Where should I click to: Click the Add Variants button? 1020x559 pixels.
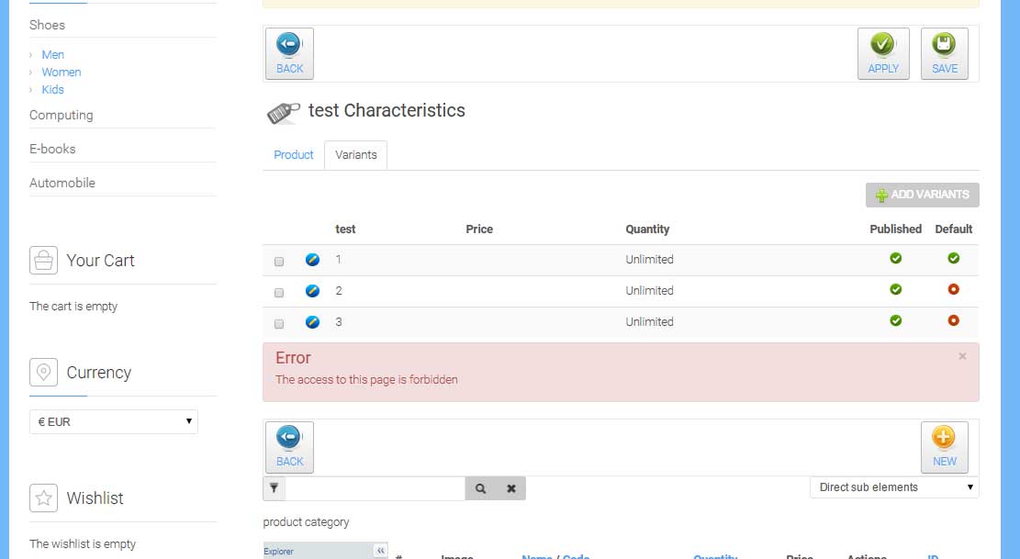coord(922,195)
